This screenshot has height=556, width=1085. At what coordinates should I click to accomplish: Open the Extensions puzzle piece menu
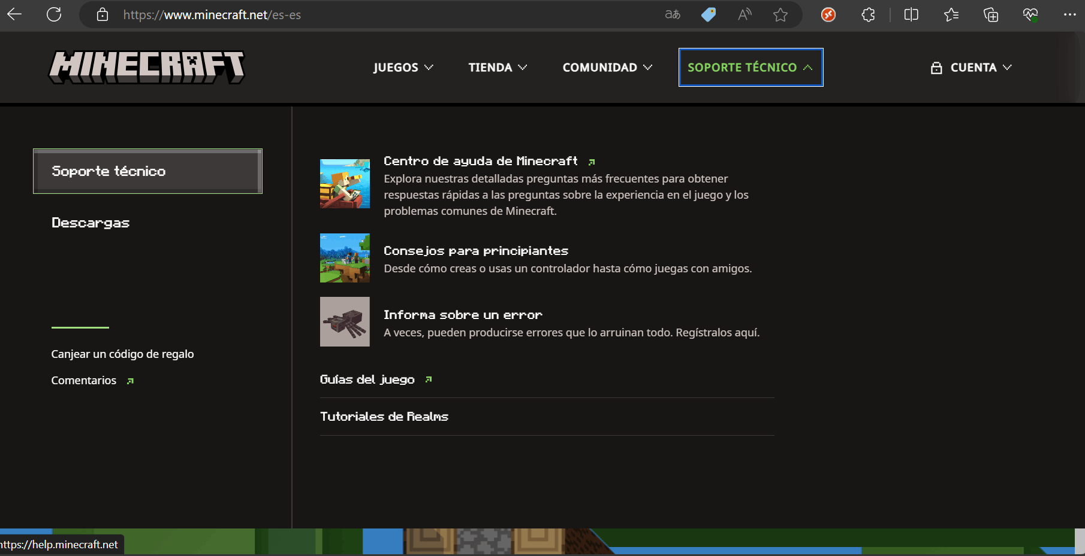(868, 14)
